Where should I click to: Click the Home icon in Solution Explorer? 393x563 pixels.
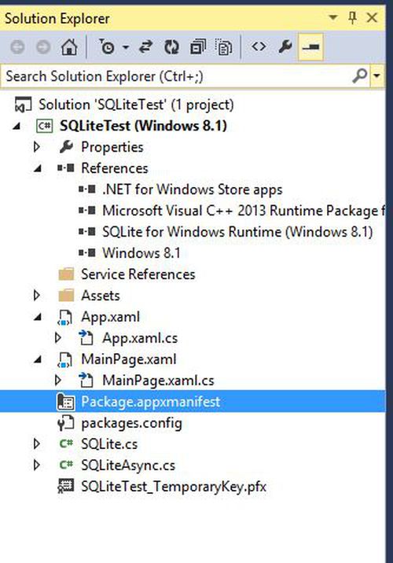[x=69, y=47]
